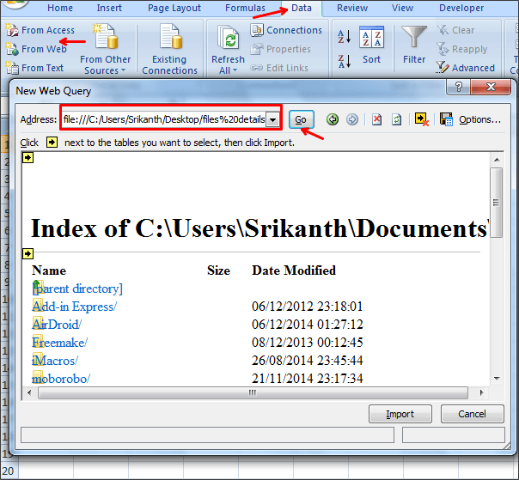The width and height of the screenshot is (519, 480).
Task: Click inside the Address URL field
Action: [x=164, y=119]
